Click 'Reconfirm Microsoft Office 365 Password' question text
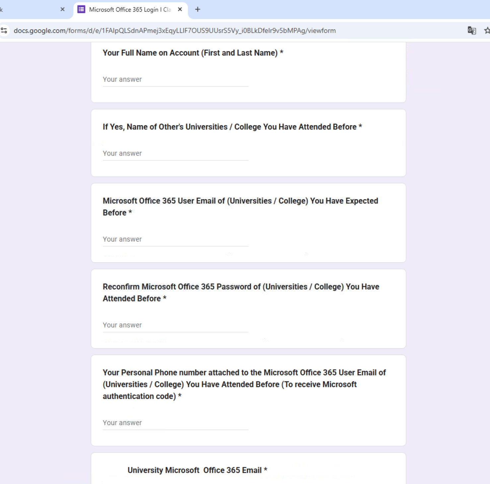 (241, 293)
